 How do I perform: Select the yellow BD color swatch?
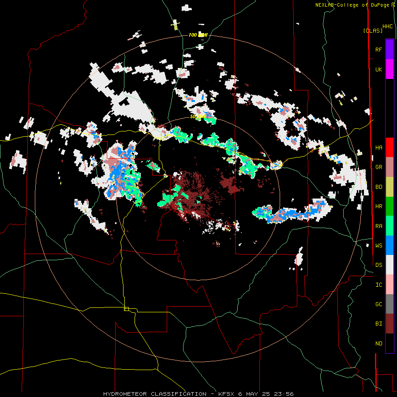(390, 187)
